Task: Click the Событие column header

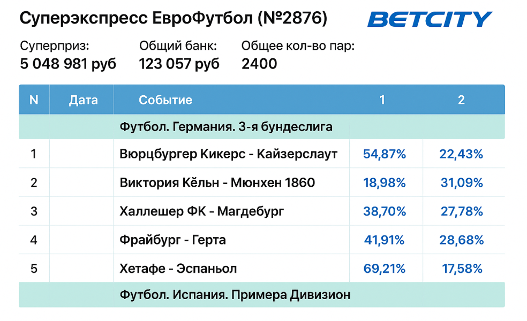Action: 165,100
